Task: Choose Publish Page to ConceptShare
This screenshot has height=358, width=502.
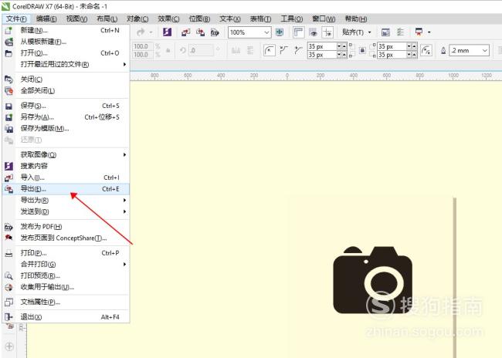Action: coord(66,238)
